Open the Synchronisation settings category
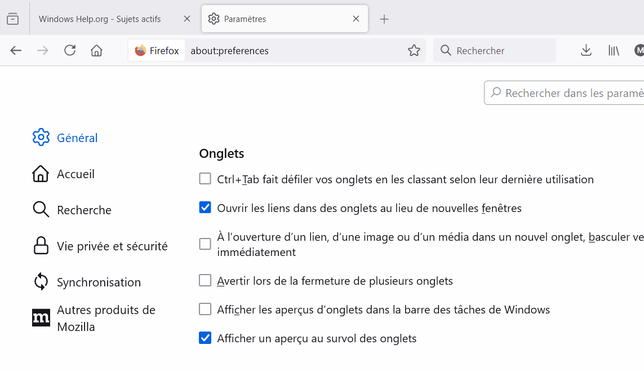Image resolution: width=644 pixels, height=371 pixels. pyautogui.click(x=99, y=282)
